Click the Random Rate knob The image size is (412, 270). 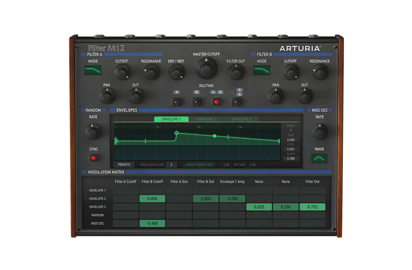coord(93,131)
